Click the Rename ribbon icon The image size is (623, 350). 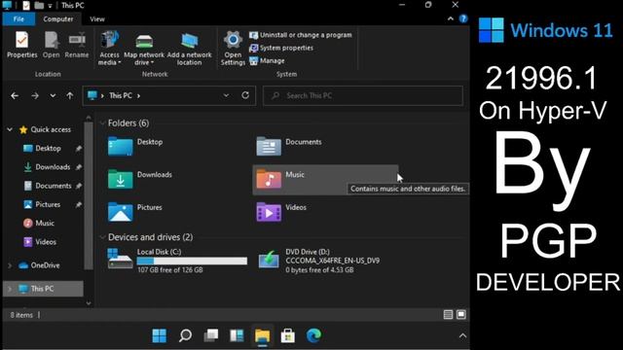(x=77, y=46)
